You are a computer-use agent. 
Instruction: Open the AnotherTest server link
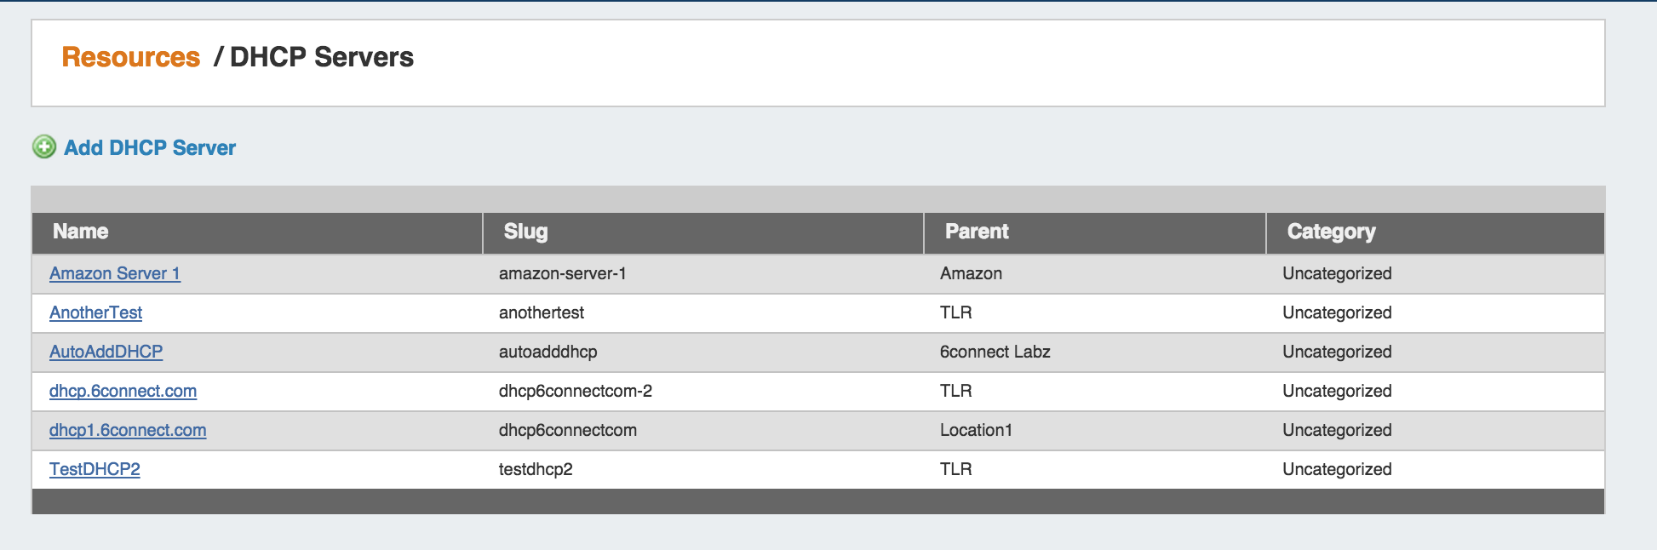point(95,312)
